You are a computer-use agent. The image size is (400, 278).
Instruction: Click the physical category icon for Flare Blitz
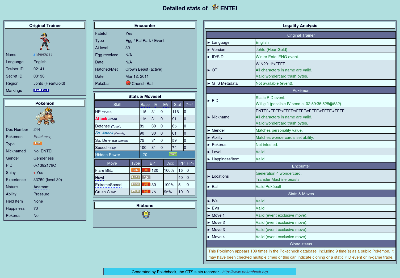click(146, 170)
